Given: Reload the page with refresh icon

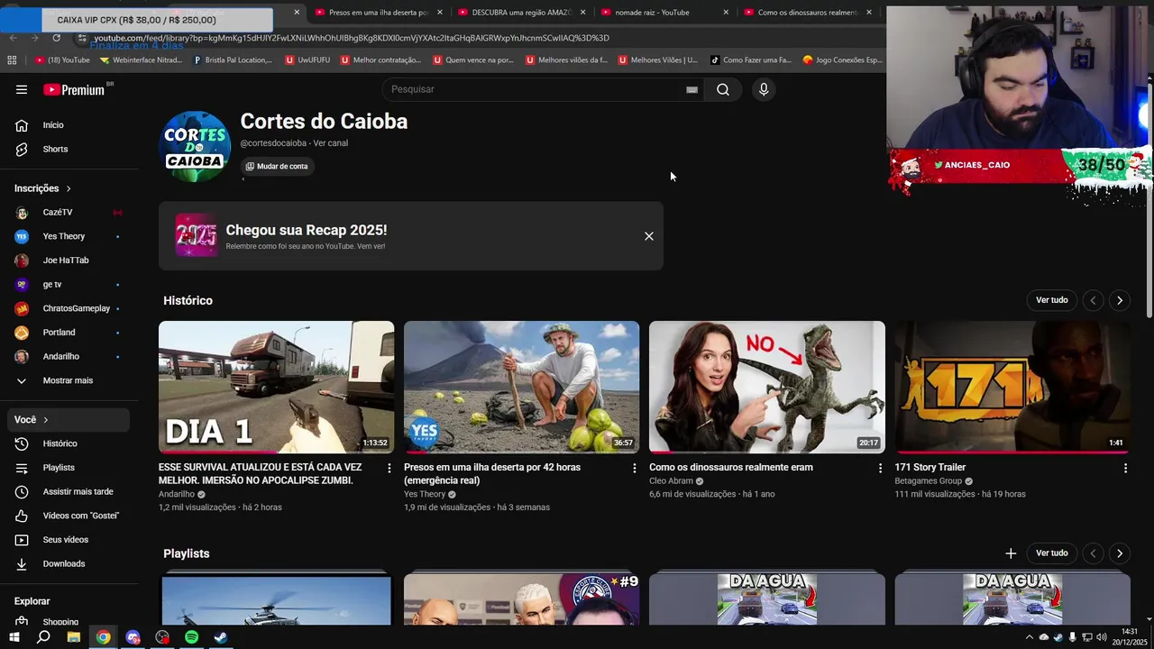Looking at the screenshot, I should [x=56, y=38].
